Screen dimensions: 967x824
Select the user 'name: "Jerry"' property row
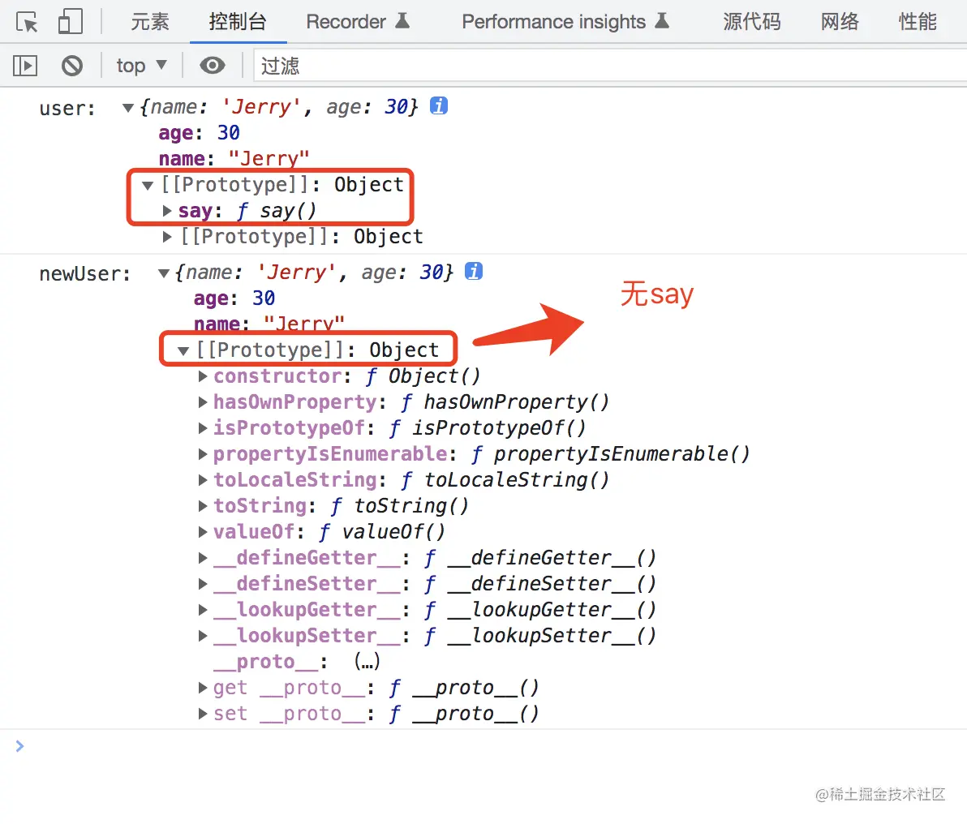coord(234,159)
